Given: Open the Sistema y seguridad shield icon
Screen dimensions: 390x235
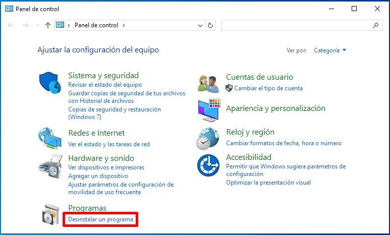Looking at the screenshot, I should pos(50,83).
